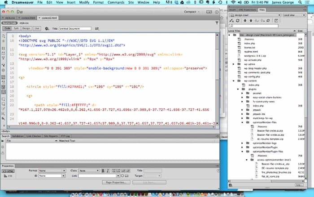Open Commands menu
The height and width of the screenshot is (197, 314).
click(116, 2)
